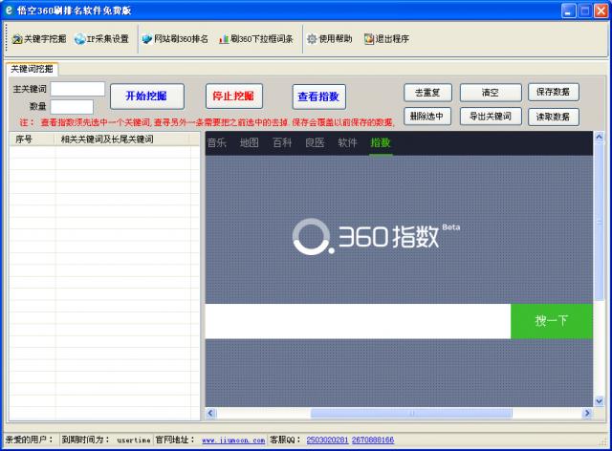Image resolution: width=612 pixels, height=451 pixels.
Task: Click the 导出关键词 button
Action: (491, 117)
